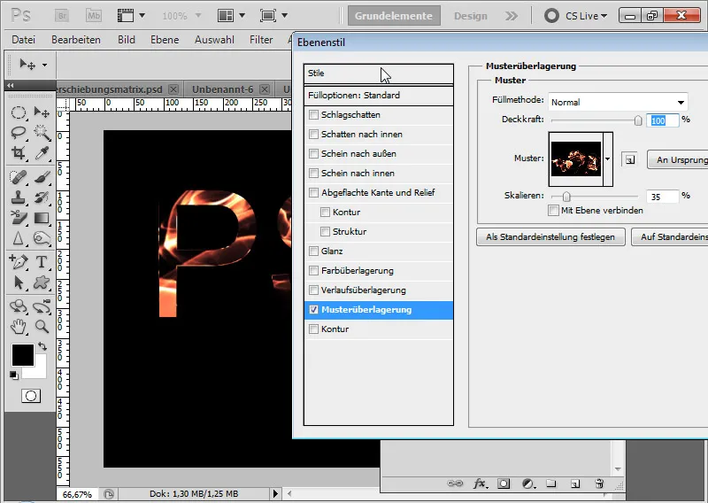The image size is (708, 503).
Task: Select the Clone Stamp tool
Action: coord(18,197)
